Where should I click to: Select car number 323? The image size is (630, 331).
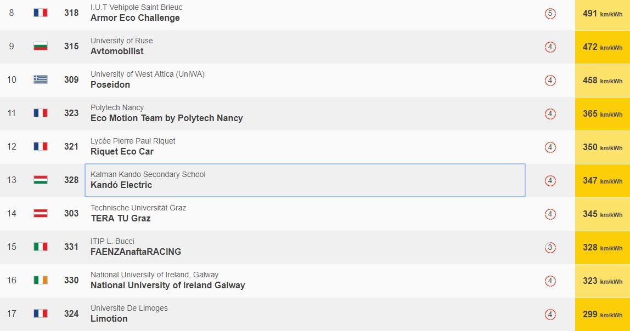pyautogui.click(x=71, y=113)
